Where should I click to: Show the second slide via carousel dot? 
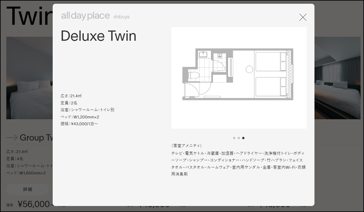click(x=239, y=138)
